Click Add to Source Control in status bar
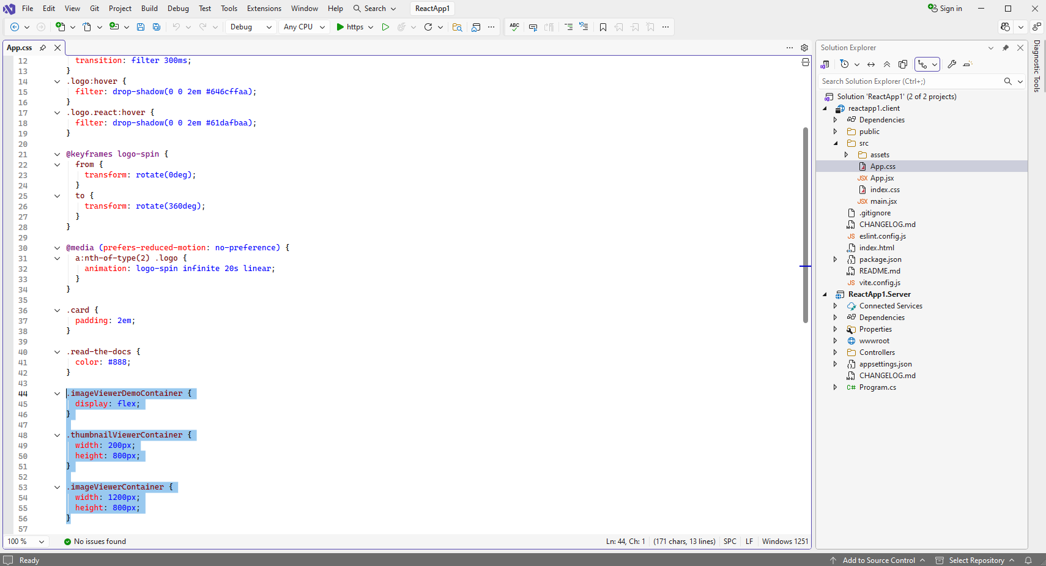 878,560
